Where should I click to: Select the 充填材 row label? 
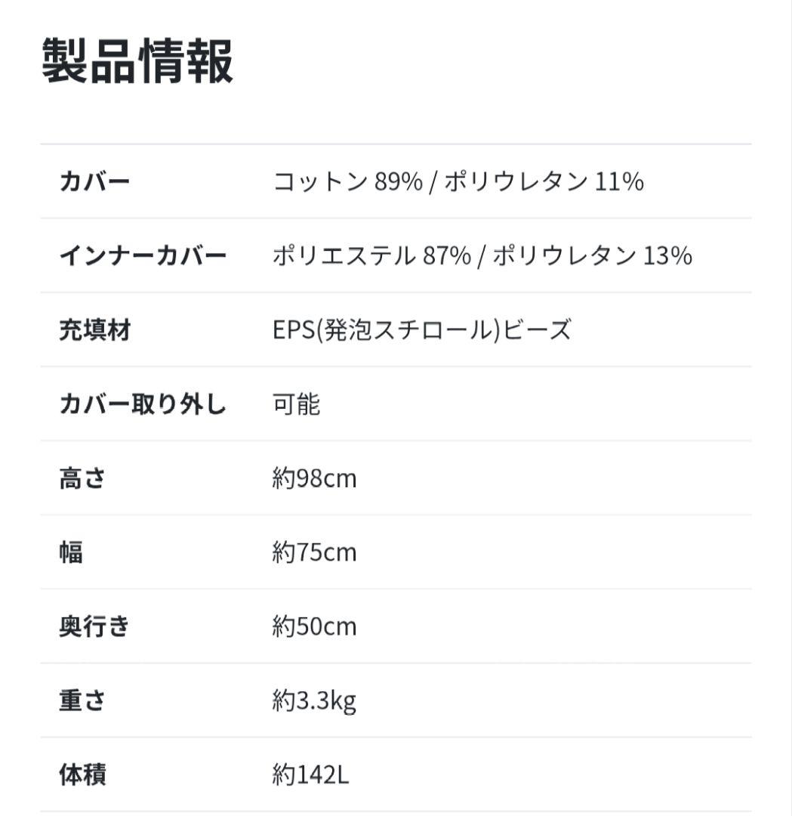pos(94,330)
